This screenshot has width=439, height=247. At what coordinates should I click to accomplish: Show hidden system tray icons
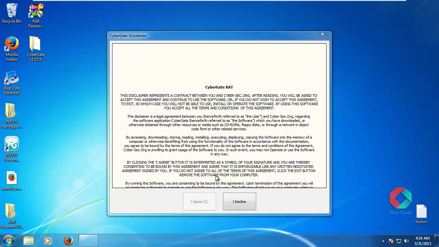tap(383, 241)
